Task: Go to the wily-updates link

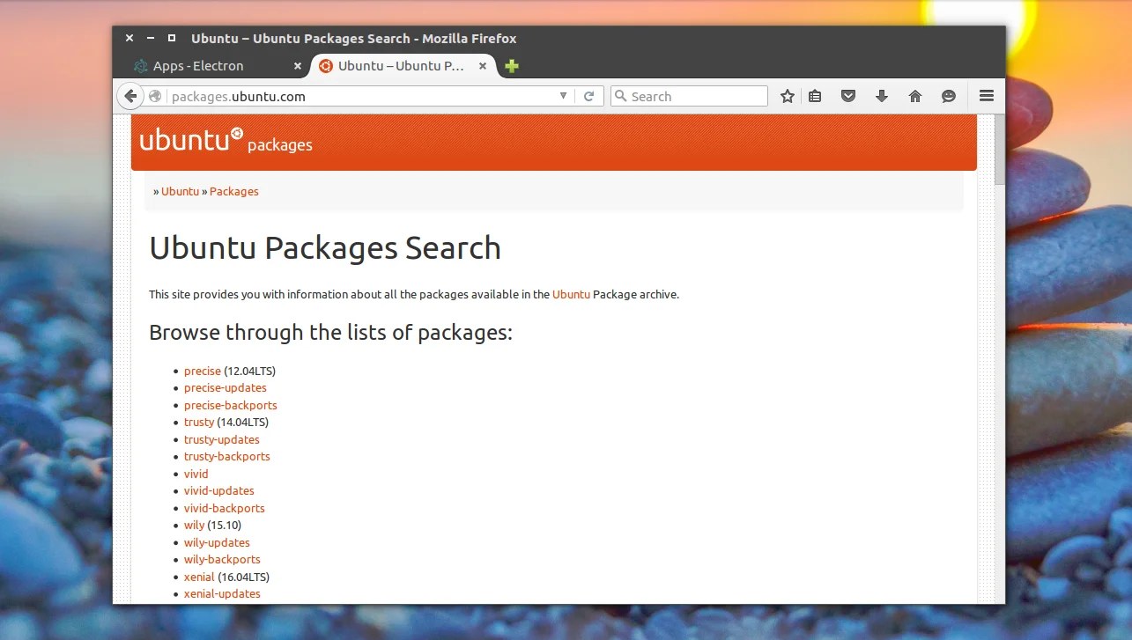Action: [x=217, y=542]
